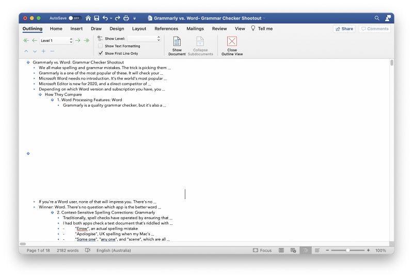Toggle the AutoSave switch
This screenshot has width=413, height=279.
pos(75,18)
